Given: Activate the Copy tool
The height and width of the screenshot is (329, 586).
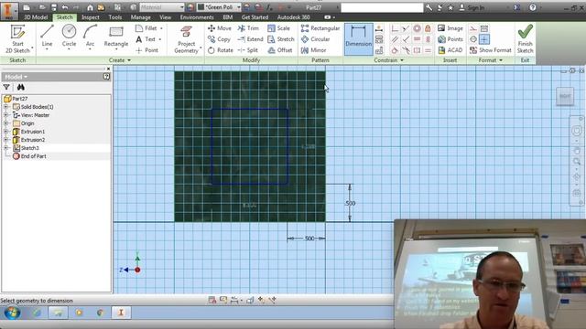Looking at the screenshot, I should point(220,39).
